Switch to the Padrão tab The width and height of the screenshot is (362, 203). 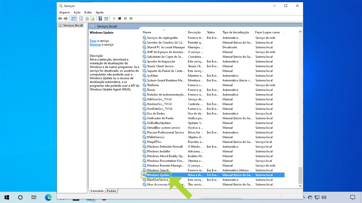coord(111,191)
